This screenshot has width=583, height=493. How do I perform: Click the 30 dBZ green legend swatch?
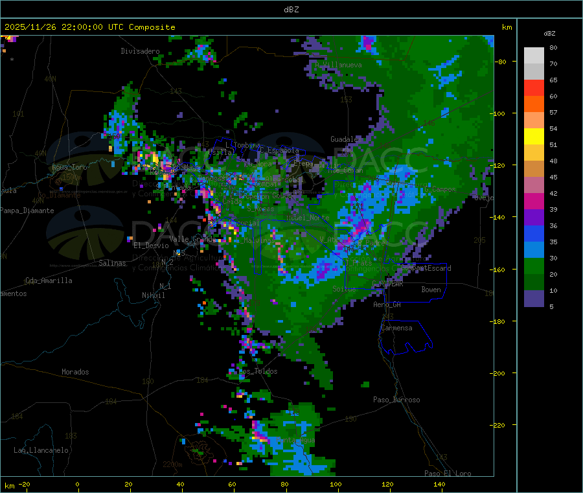coord(534,266)
